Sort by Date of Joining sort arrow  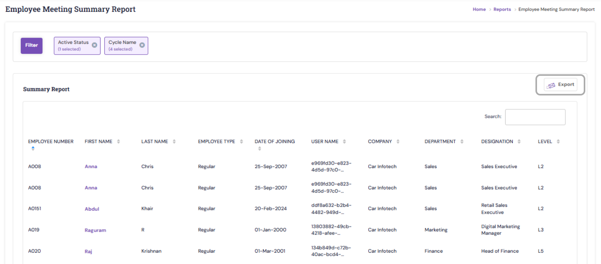[259, 148]
